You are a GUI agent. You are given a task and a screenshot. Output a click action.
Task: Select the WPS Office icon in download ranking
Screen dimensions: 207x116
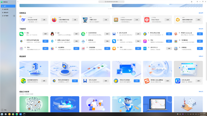coord(114,34)
